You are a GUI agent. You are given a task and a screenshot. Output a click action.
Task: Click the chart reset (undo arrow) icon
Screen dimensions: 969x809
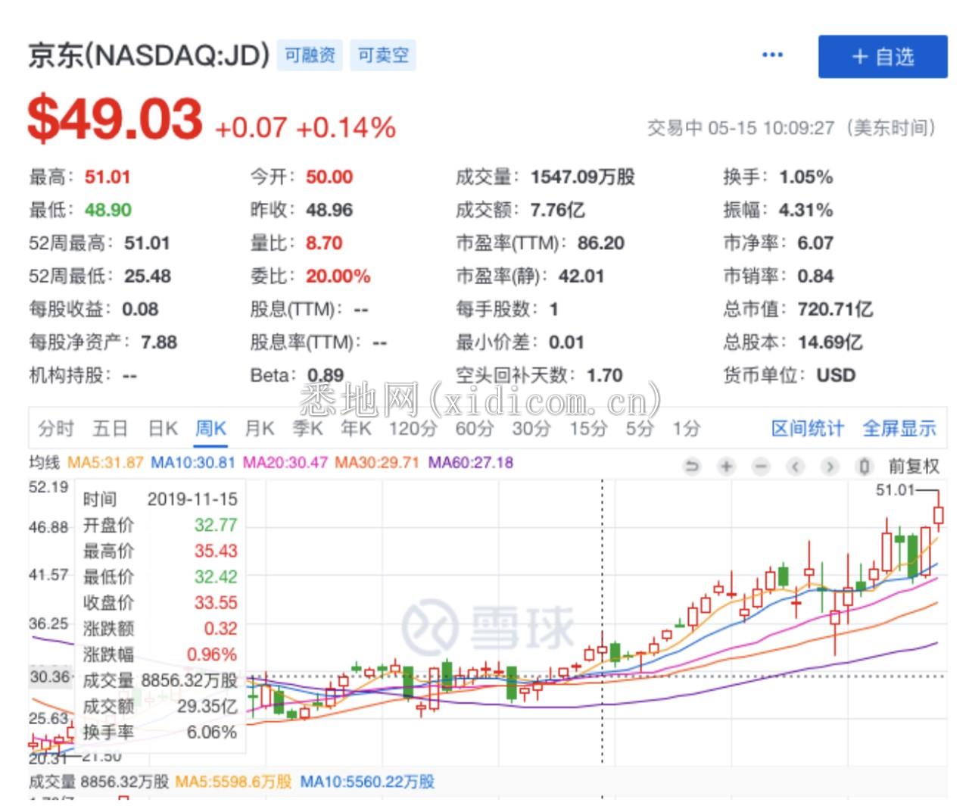pos(691,466)
